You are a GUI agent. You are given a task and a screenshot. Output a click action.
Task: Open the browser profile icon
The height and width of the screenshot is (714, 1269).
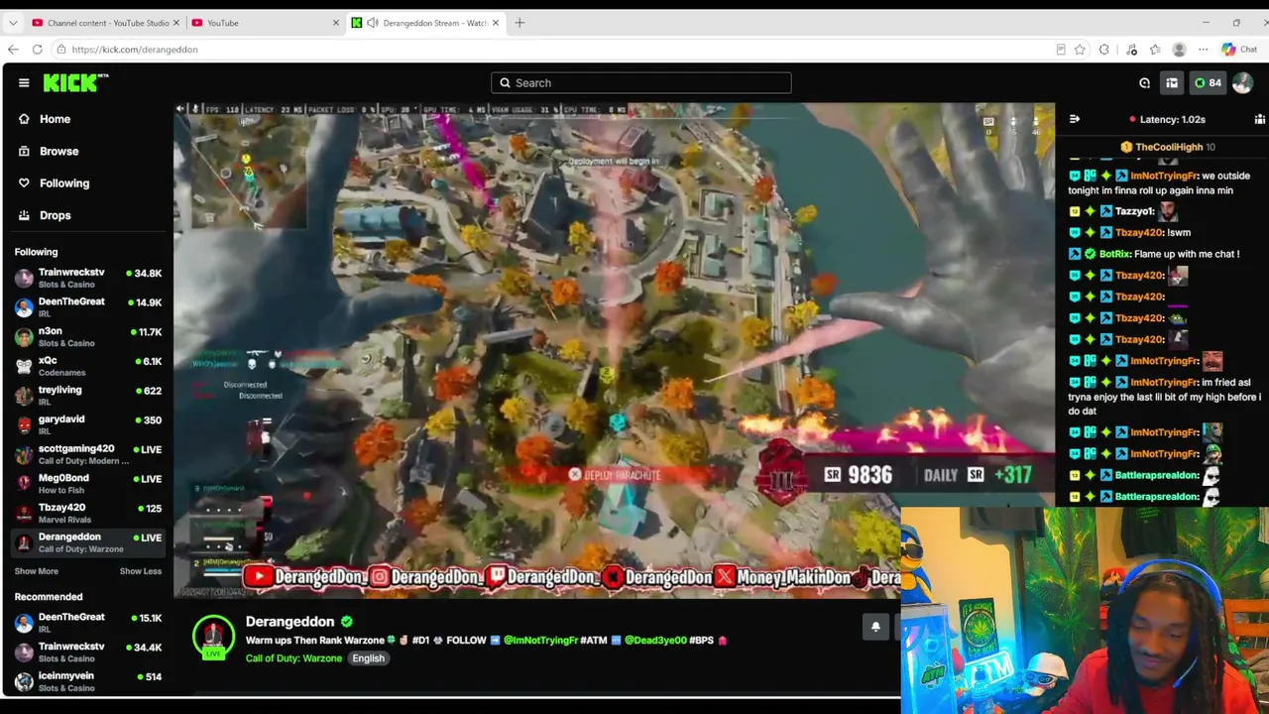point(1179,50)
